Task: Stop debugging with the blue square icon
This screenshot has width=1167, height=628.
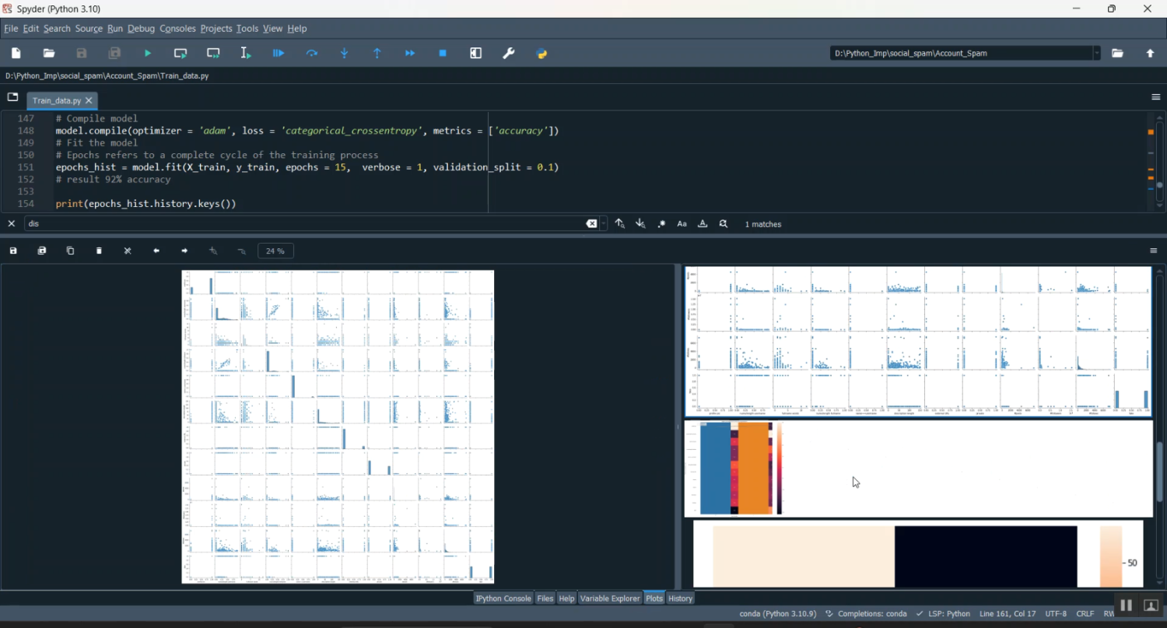Action: [443, 53]
